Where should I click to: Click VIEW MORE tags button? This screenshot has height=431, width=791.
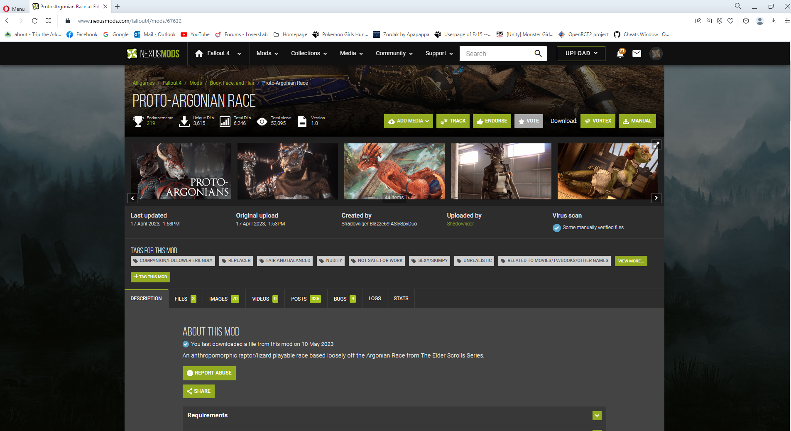(x=631, y=261)
